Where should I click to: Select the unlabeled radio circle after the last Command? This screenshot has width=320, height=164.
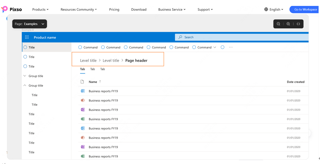click(222, 47)
